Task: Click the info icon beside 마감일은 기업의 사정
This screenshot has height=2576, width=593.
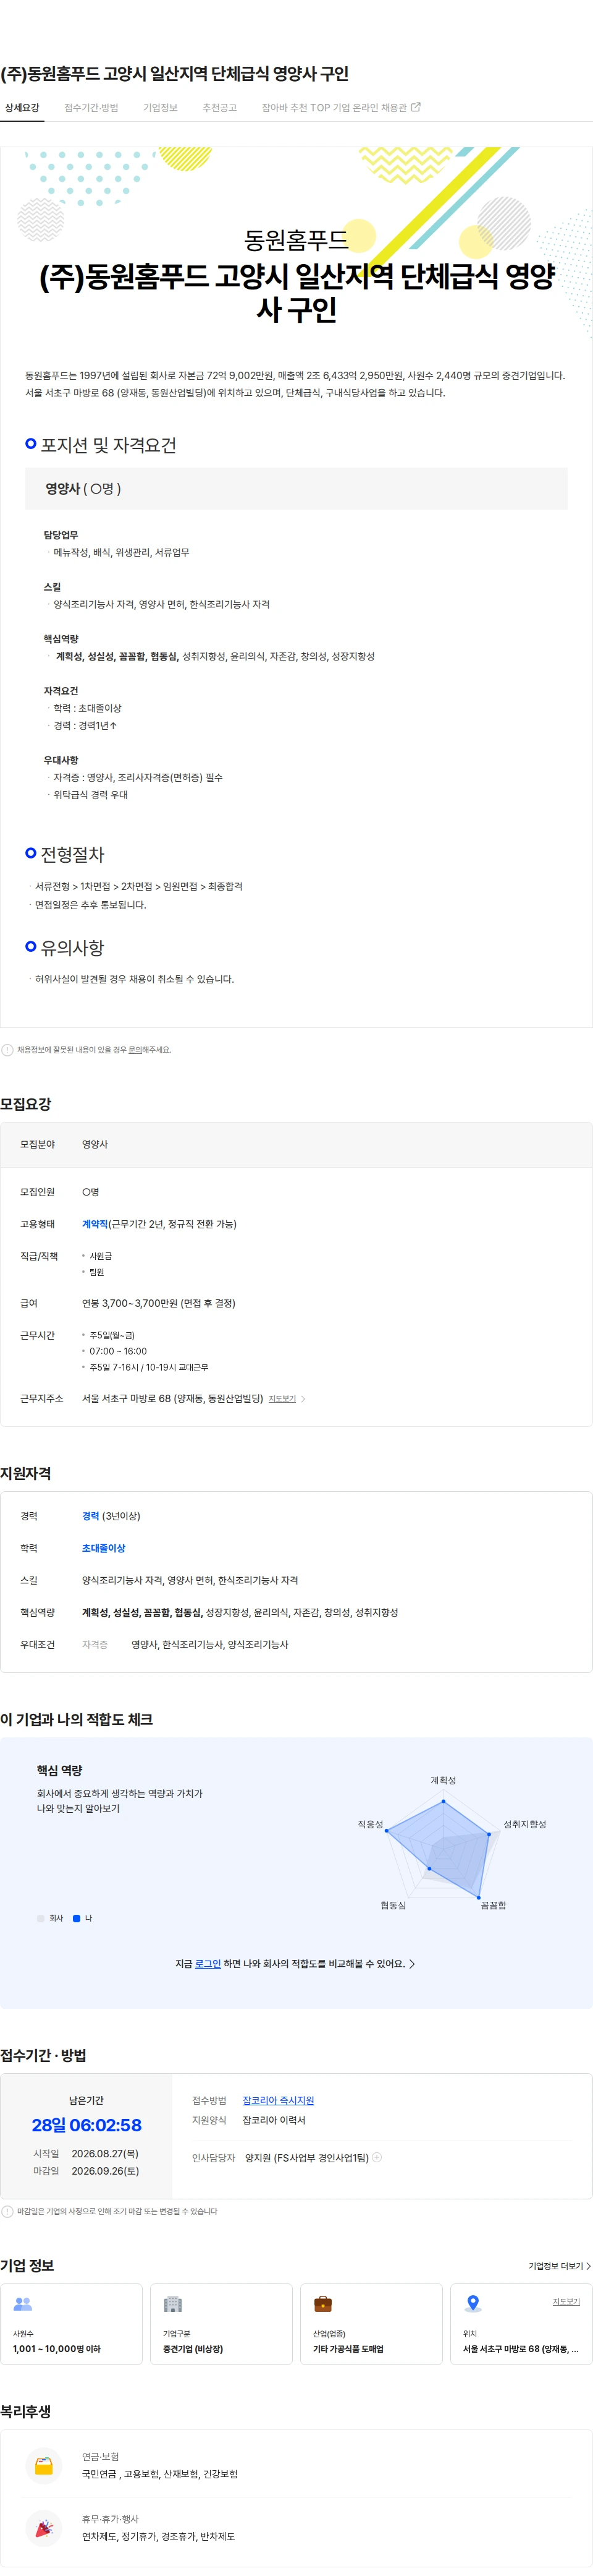Action: pyautogui.click(x=7, y=2212)
